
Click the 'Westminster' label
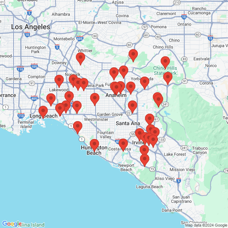96,119
